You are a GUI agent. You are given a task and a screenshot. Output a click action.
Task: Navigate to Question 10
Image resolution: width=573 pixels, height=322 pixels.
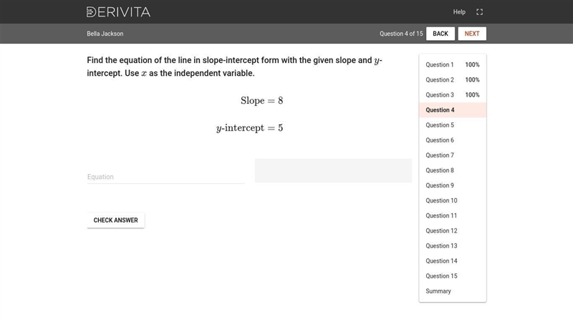(453, 200)
